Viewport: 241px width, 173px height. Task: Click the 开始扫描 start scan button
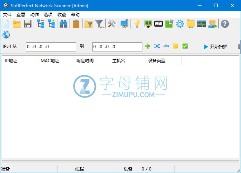pos(215,46)
